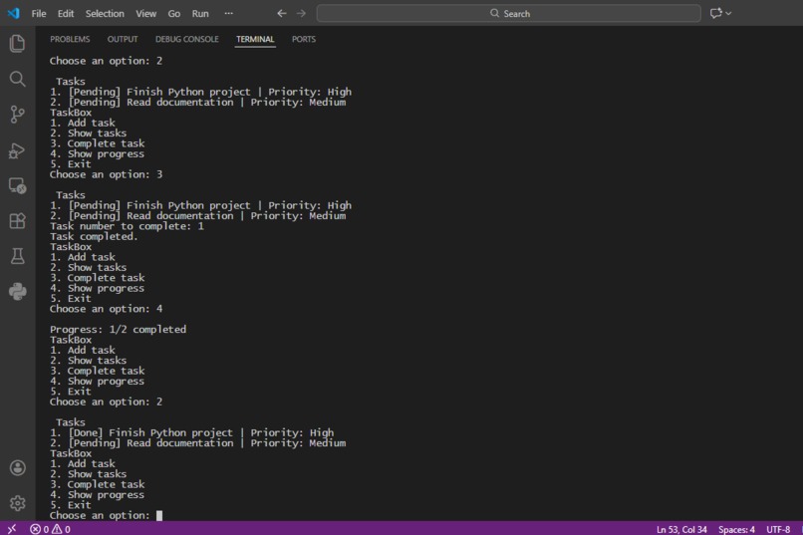Image resolution: width=803 pixels, height=535 pixels.
Task: Open the Search view in activity bar
Action: tap(17, 79)
